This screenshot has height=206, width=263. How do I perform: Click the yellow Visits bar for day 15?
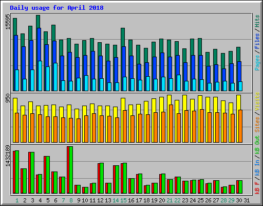(123, 104)
